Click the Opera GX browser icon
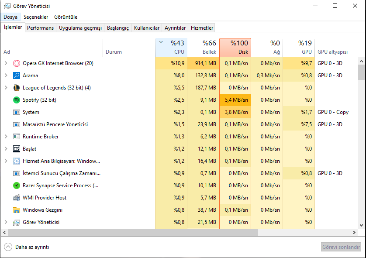This screenshot has width=366, height=258. pyautogui.click(x=17, y=63)
